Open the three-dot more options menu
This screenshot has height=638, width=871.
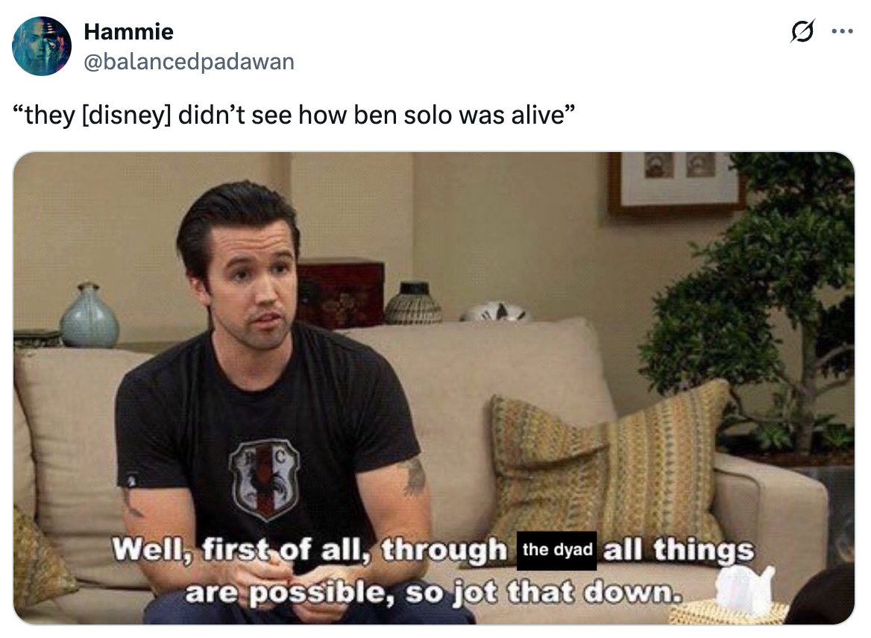[842, 31]
